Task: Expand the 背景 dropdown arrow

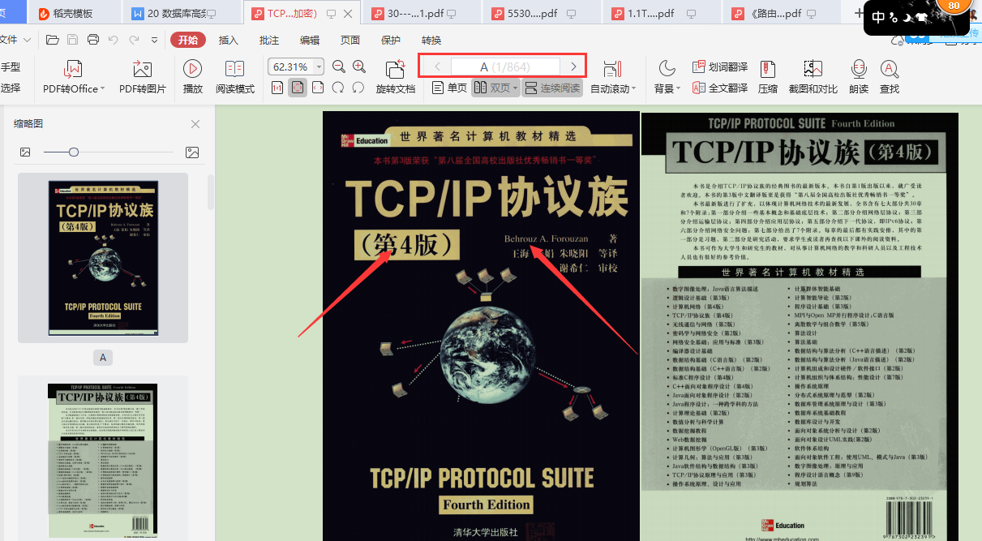Action: (680, 89)
